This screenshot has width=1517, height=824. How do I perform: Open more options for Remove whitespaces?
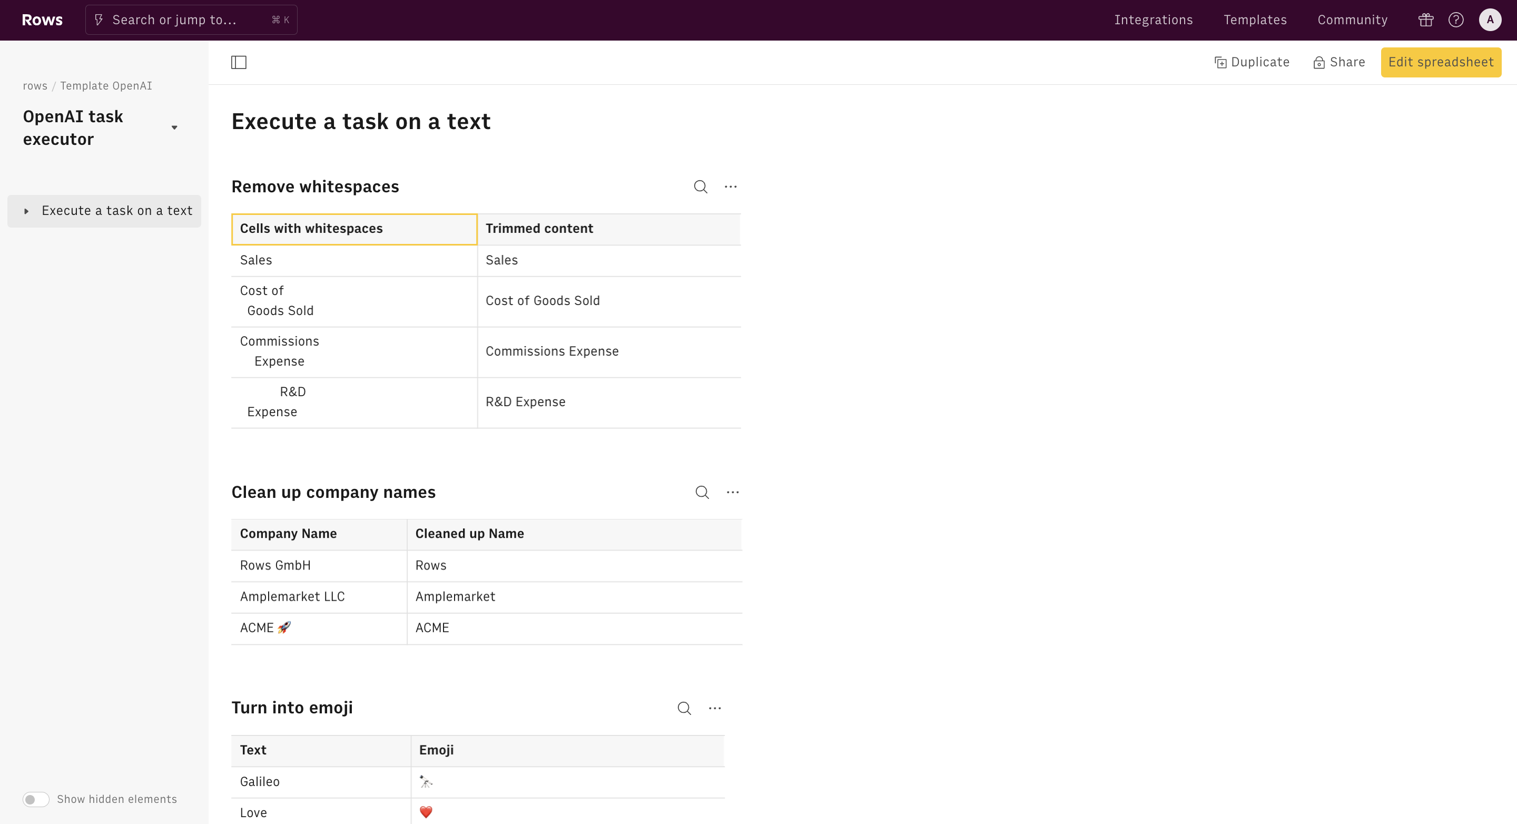730,187
